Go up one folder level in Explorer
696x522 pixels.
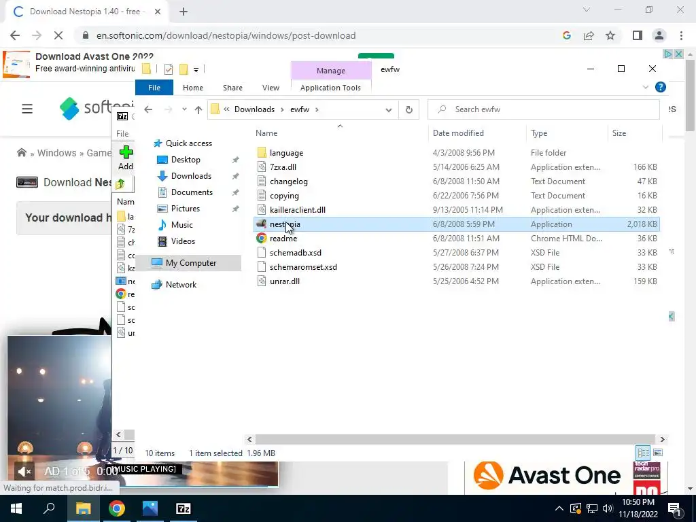[198, 109]
